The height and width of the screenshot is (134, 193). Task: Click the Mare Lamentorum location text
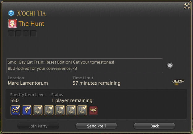pyautogui.click(x=28, y=83)
